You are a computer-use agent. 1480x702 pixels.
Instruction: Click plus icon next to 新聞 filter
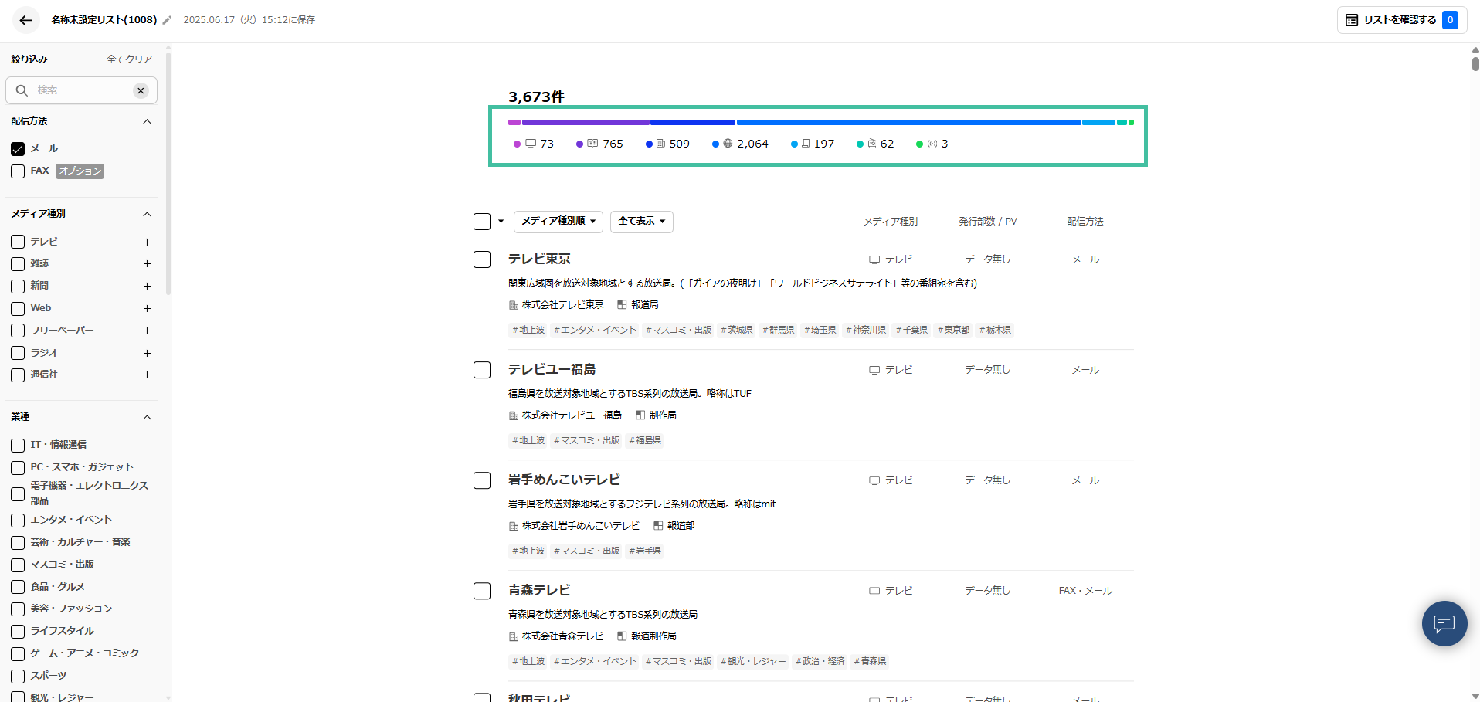coord(147,286)
